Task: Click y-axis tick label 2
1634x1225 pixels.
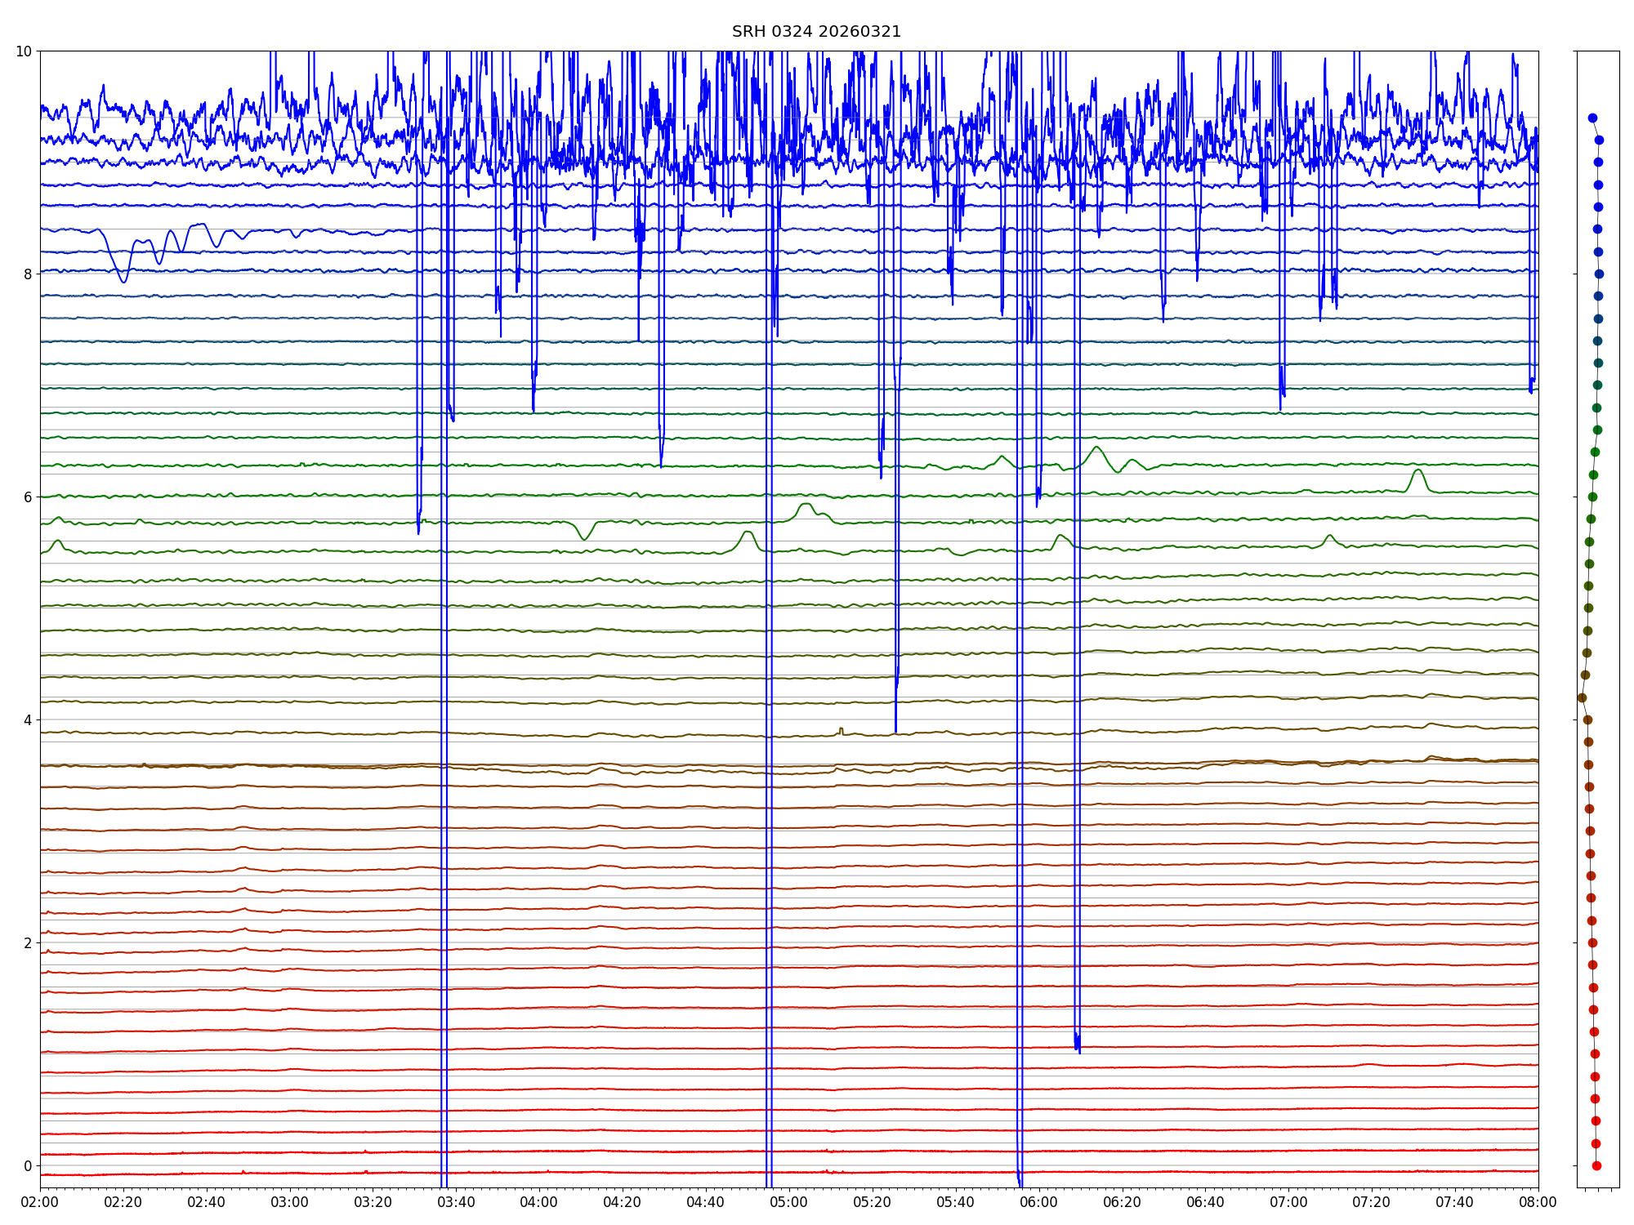Action: [28, 943]
